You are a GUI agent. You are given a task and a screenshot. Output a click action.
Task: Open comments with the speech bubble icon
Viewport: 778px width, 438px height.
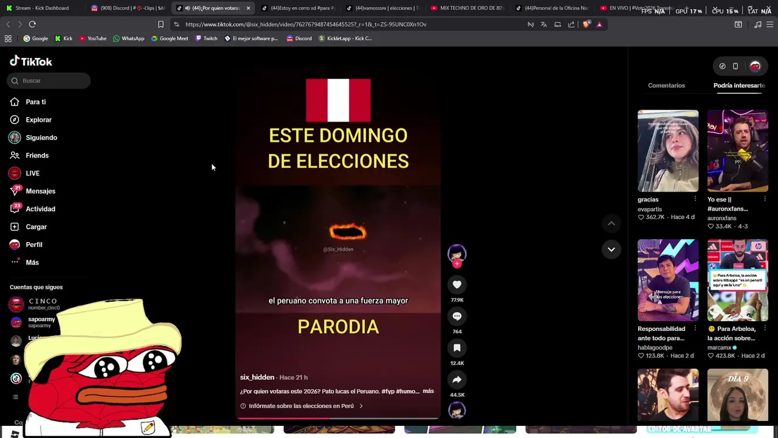click(457, 316)
